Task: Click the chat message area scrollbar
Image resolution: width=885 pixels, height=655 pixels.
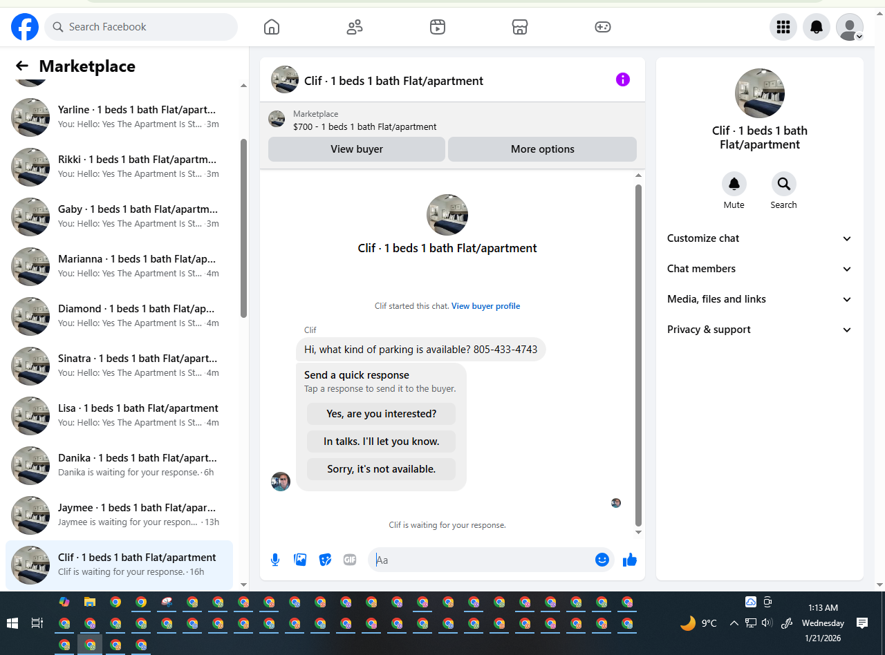Action: click(x=638, y=354)
